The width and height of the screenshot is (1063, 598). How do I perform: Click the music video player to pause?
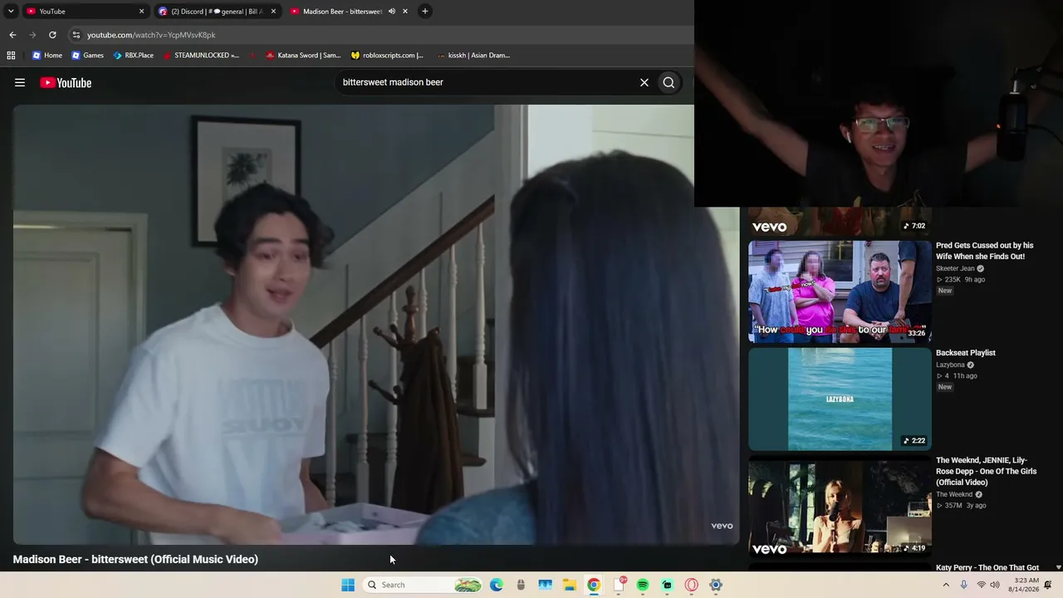tap(375, 324)
